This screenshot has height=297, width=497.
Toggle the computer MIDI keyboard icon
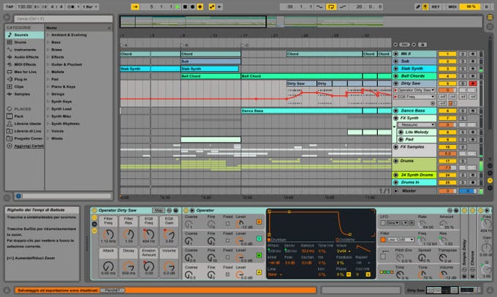tap(425, 7)
